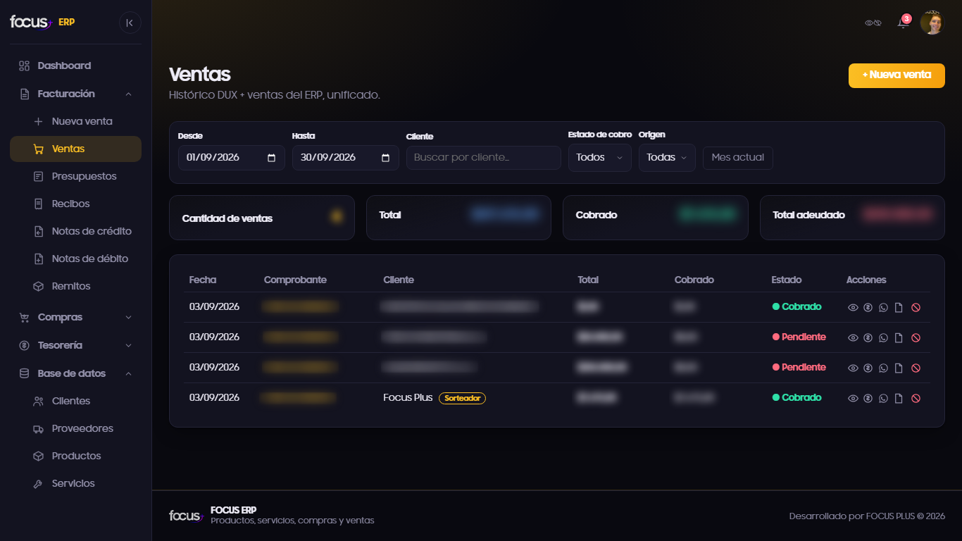The height and width of the screenshot is (541, 962).
Task: Click the Total summary card
Action: point(458,218)
